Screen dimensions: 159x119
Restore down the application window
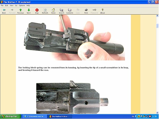coord(153,2)
